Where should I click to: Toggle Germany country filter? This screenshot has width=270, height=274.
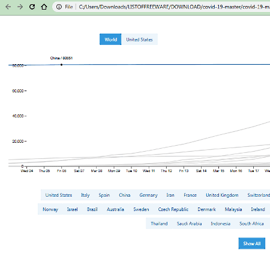coord(148,195)
